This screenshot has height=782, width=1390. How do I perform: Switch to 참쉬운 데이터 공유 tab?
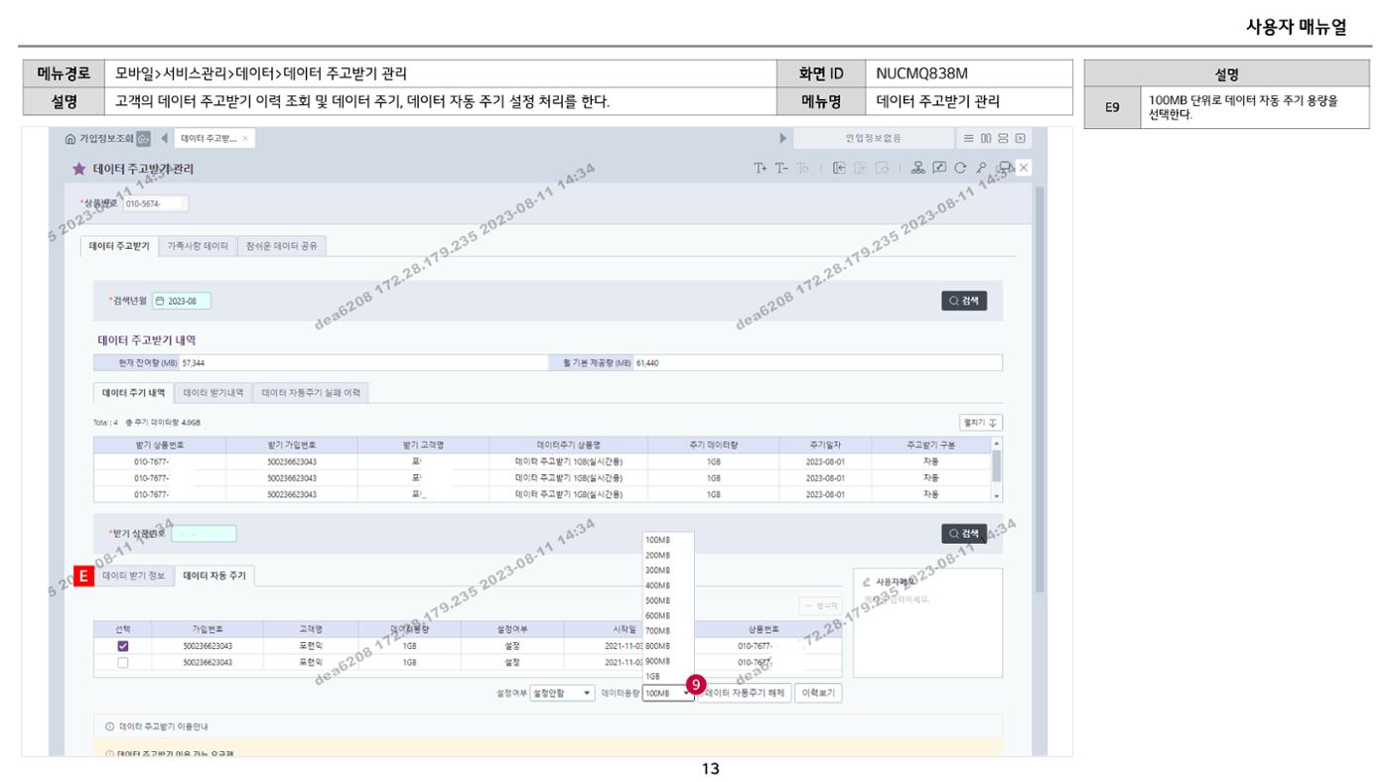(282, 245)
